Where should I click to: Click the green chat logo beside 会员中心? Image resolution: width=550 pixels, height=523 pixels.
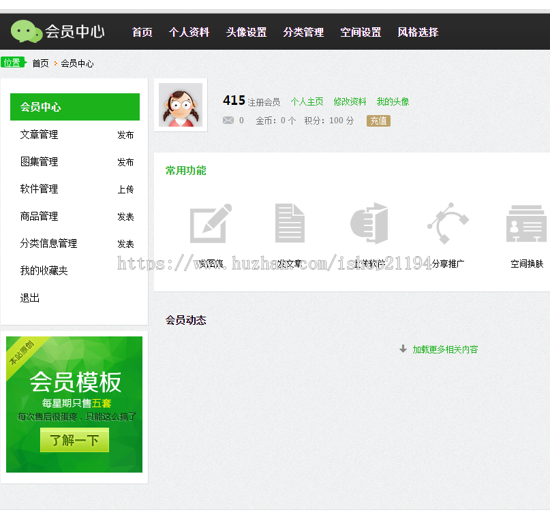[x=27, y=30]
